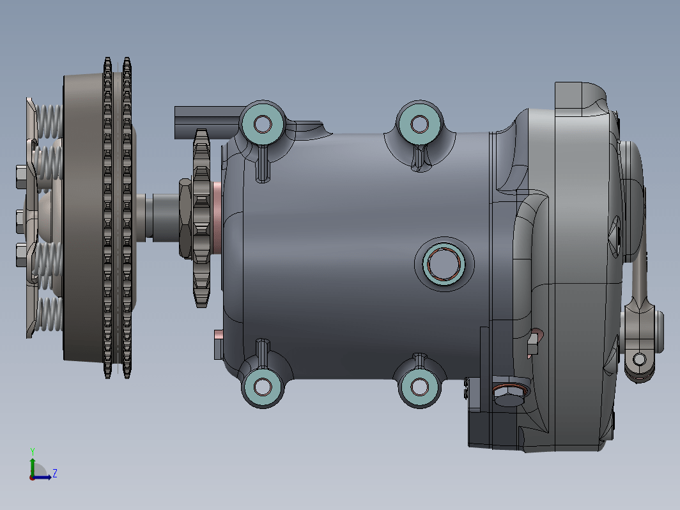Viewport: 680px width, 510px height.
Task: Select the round port in the housing center
Action: 444,264
